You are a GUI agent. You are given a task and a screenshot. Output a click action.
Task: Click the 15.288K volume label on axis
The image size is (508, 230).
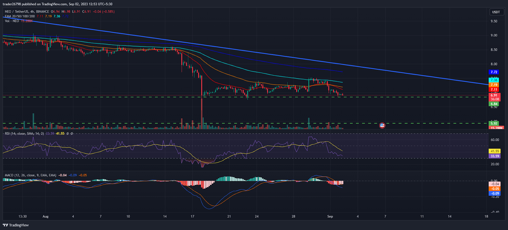click(496, 128)
